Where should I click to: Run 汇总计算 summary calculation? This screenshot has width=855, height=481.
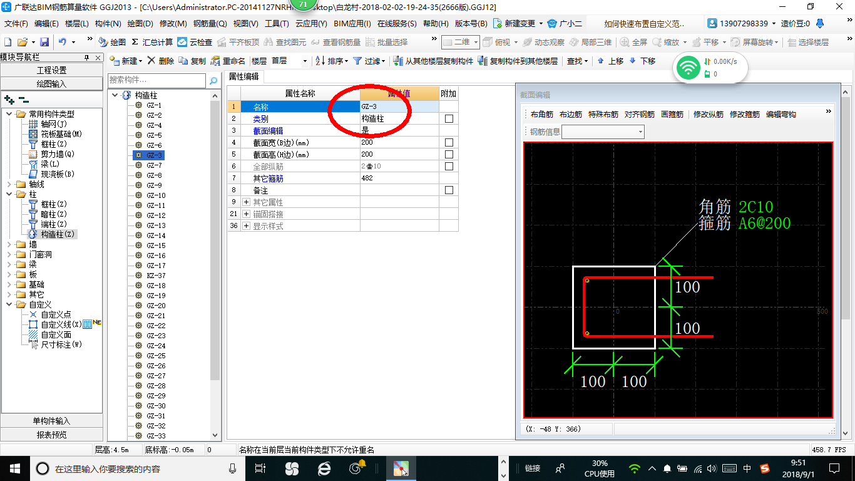click(x=152, y=42)
